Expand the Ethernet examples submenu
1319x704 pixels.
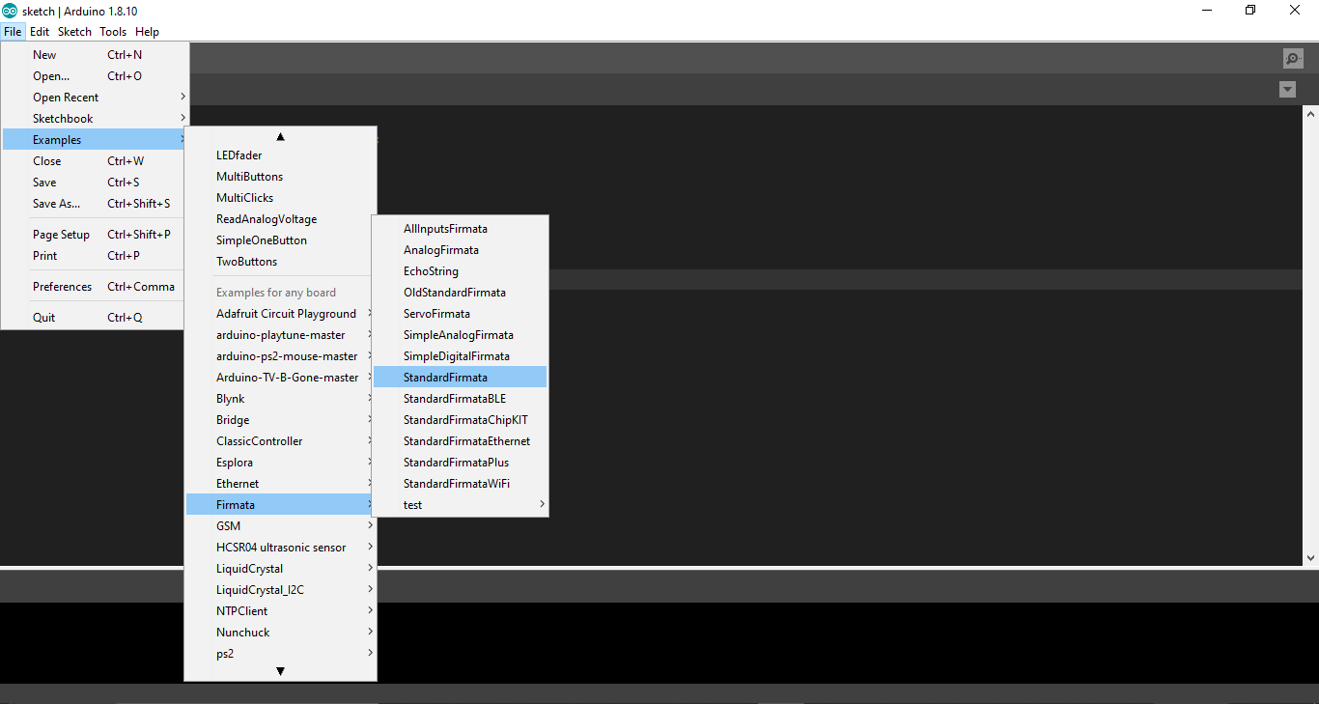click(x=280, y=484)
